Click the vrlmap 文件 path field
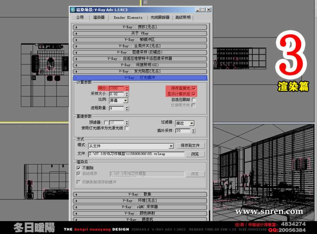 click(136, 154)
